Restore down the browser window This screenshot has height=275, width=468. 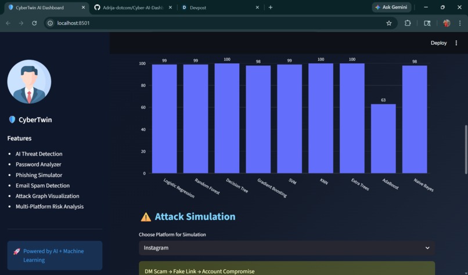pos(442,7)
